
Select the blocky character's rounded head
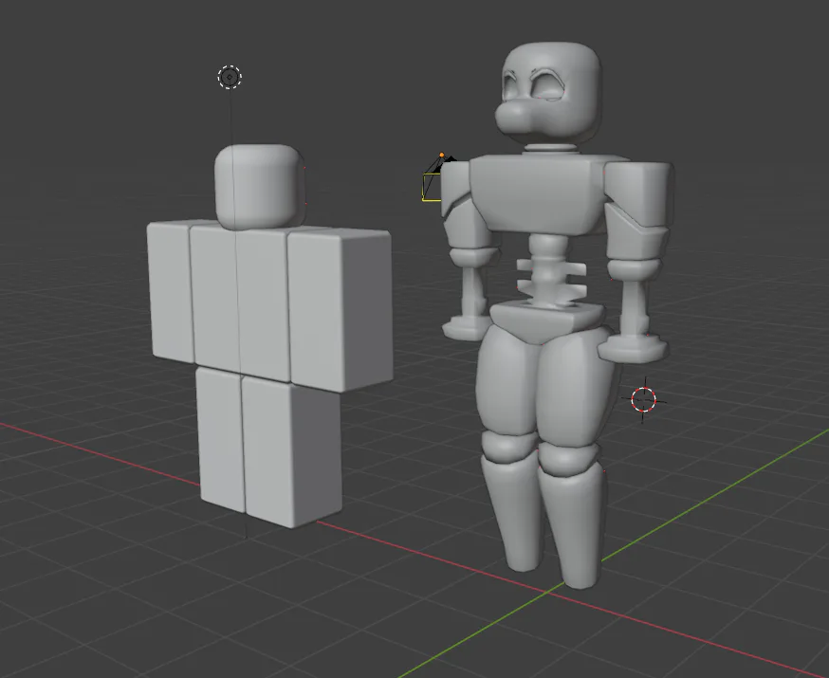click(x=260, y=187)
